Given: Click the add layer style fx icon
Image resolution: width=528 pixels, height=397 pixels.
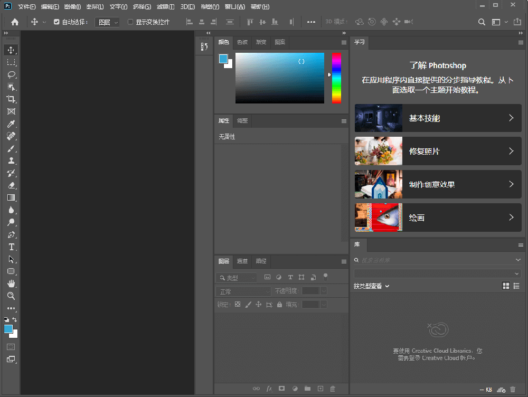Looking at the screenshot, I should 269,389.
